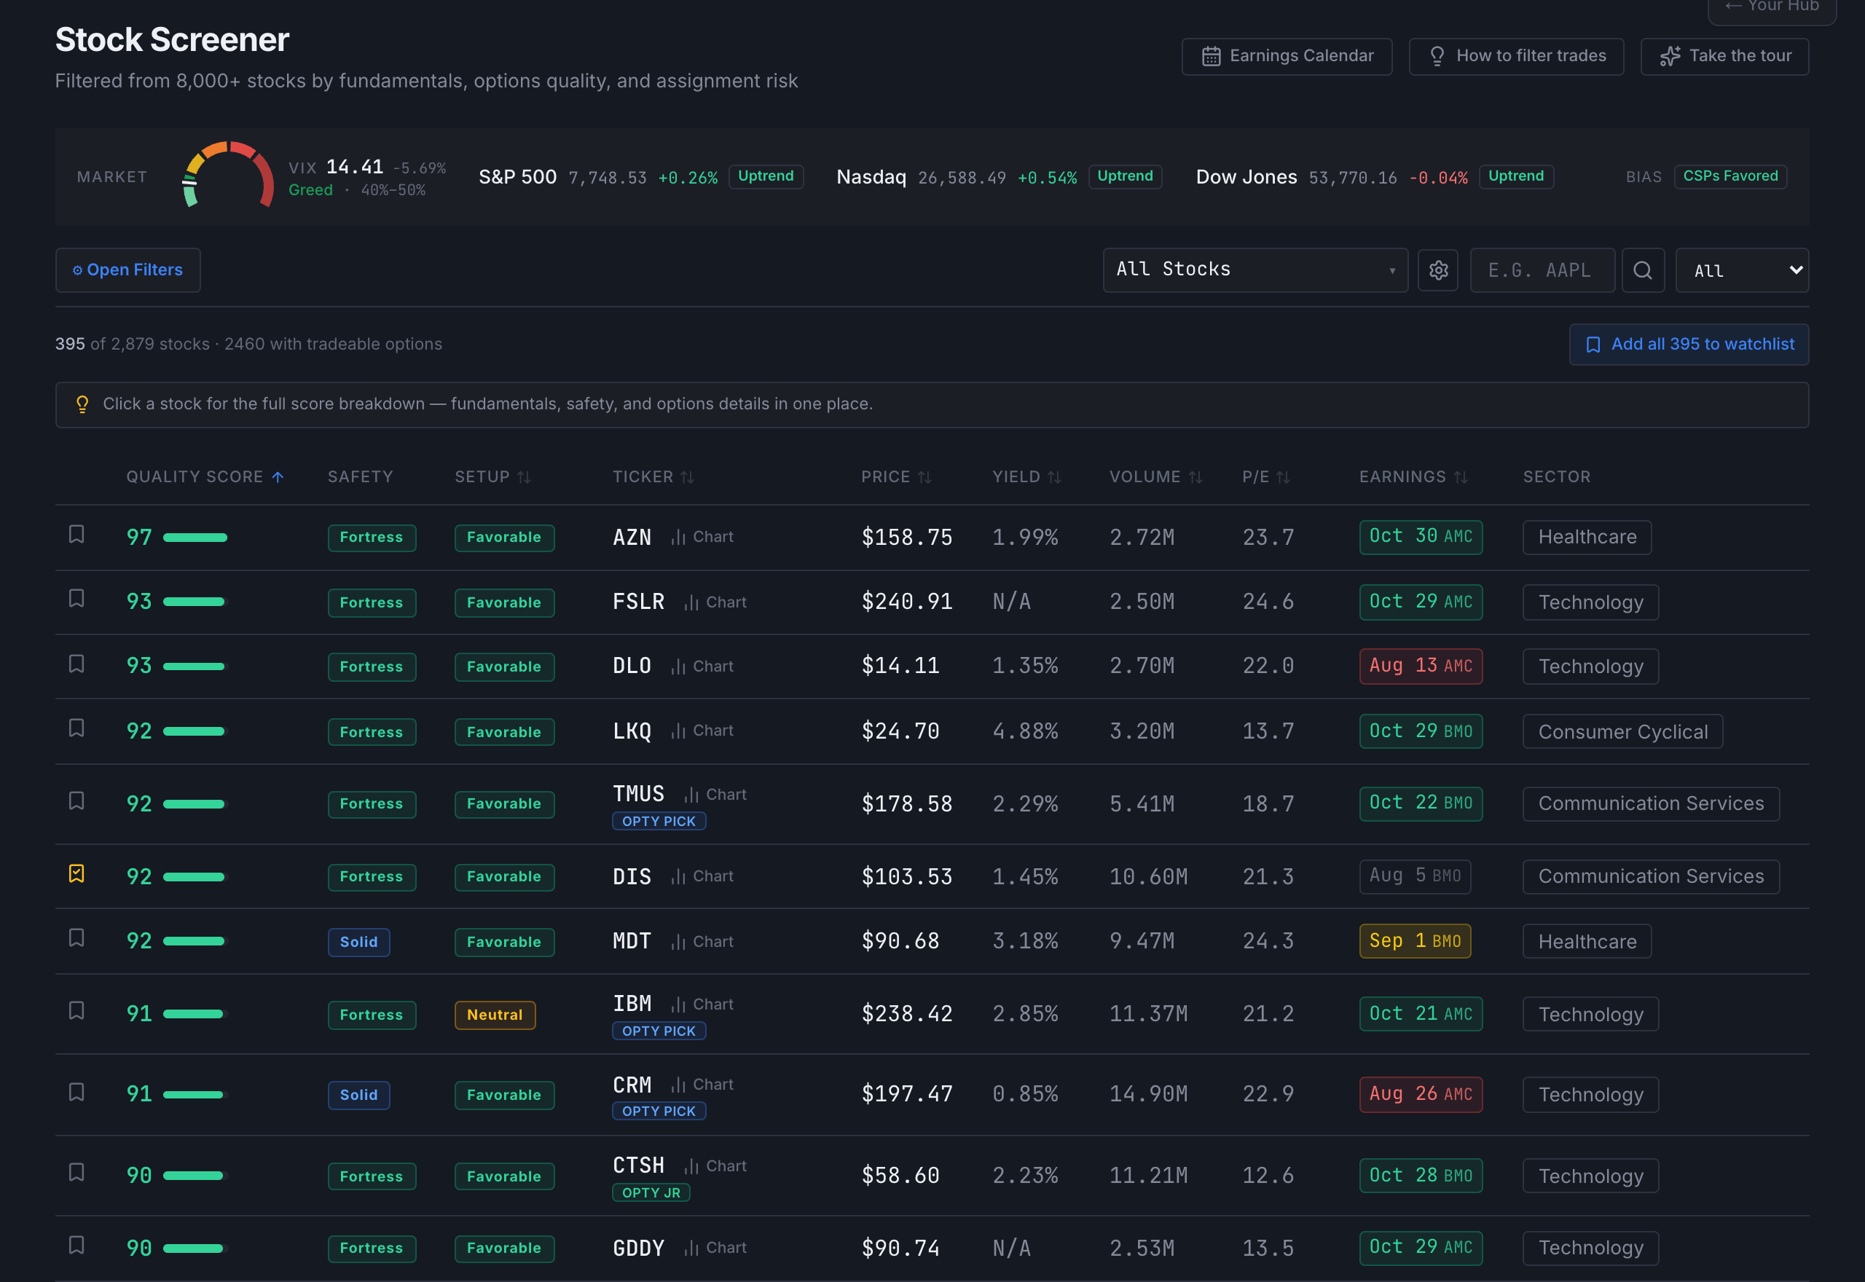1865x1282 pixels.
Task: Bookmark the IBM row
Action: click(x=76, y=1010)
